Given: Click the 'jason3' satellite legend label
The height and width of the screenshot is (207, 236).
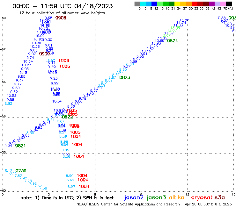Looking at the screenshot, I should 156,197.
